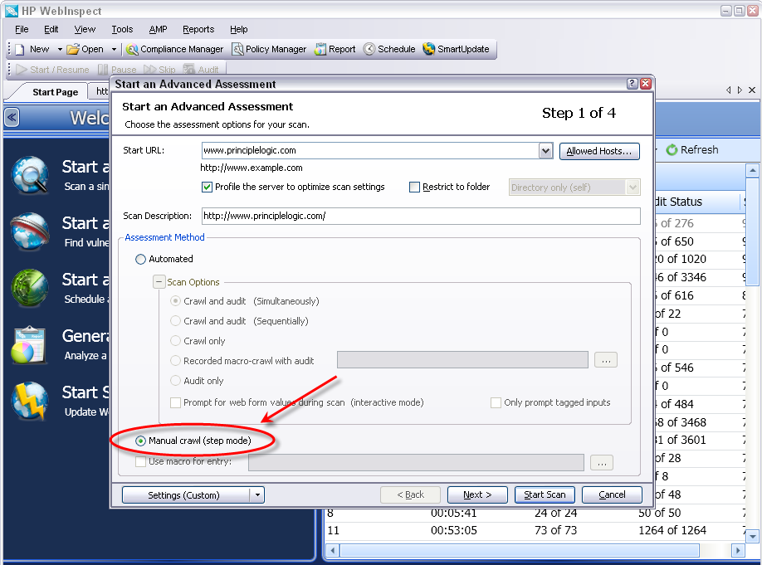
Task: Click the globe with red ring icon
Action: pyautogui.click(x=30, y=231)
